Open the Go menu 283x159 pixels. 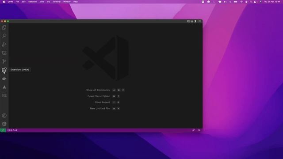(x=48, y=2)
